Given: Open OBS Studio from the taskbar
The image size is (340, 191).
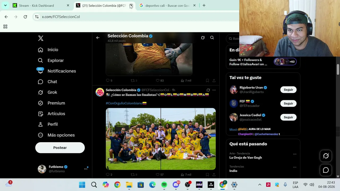Looking at the screenshot, I should point(188,185).
